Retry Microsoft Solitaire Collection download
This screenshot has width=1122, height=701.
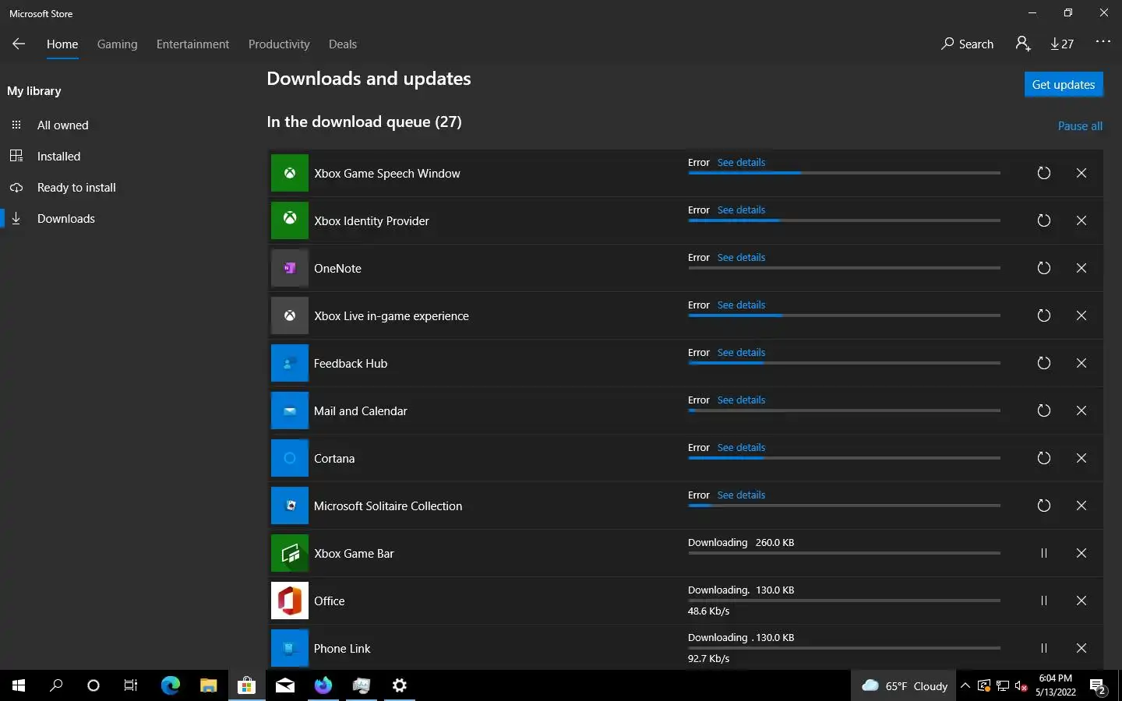1044,505
